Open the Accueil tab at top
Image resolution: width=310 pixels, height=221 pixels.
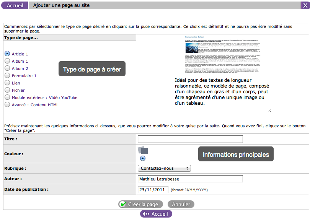(15, 5)
